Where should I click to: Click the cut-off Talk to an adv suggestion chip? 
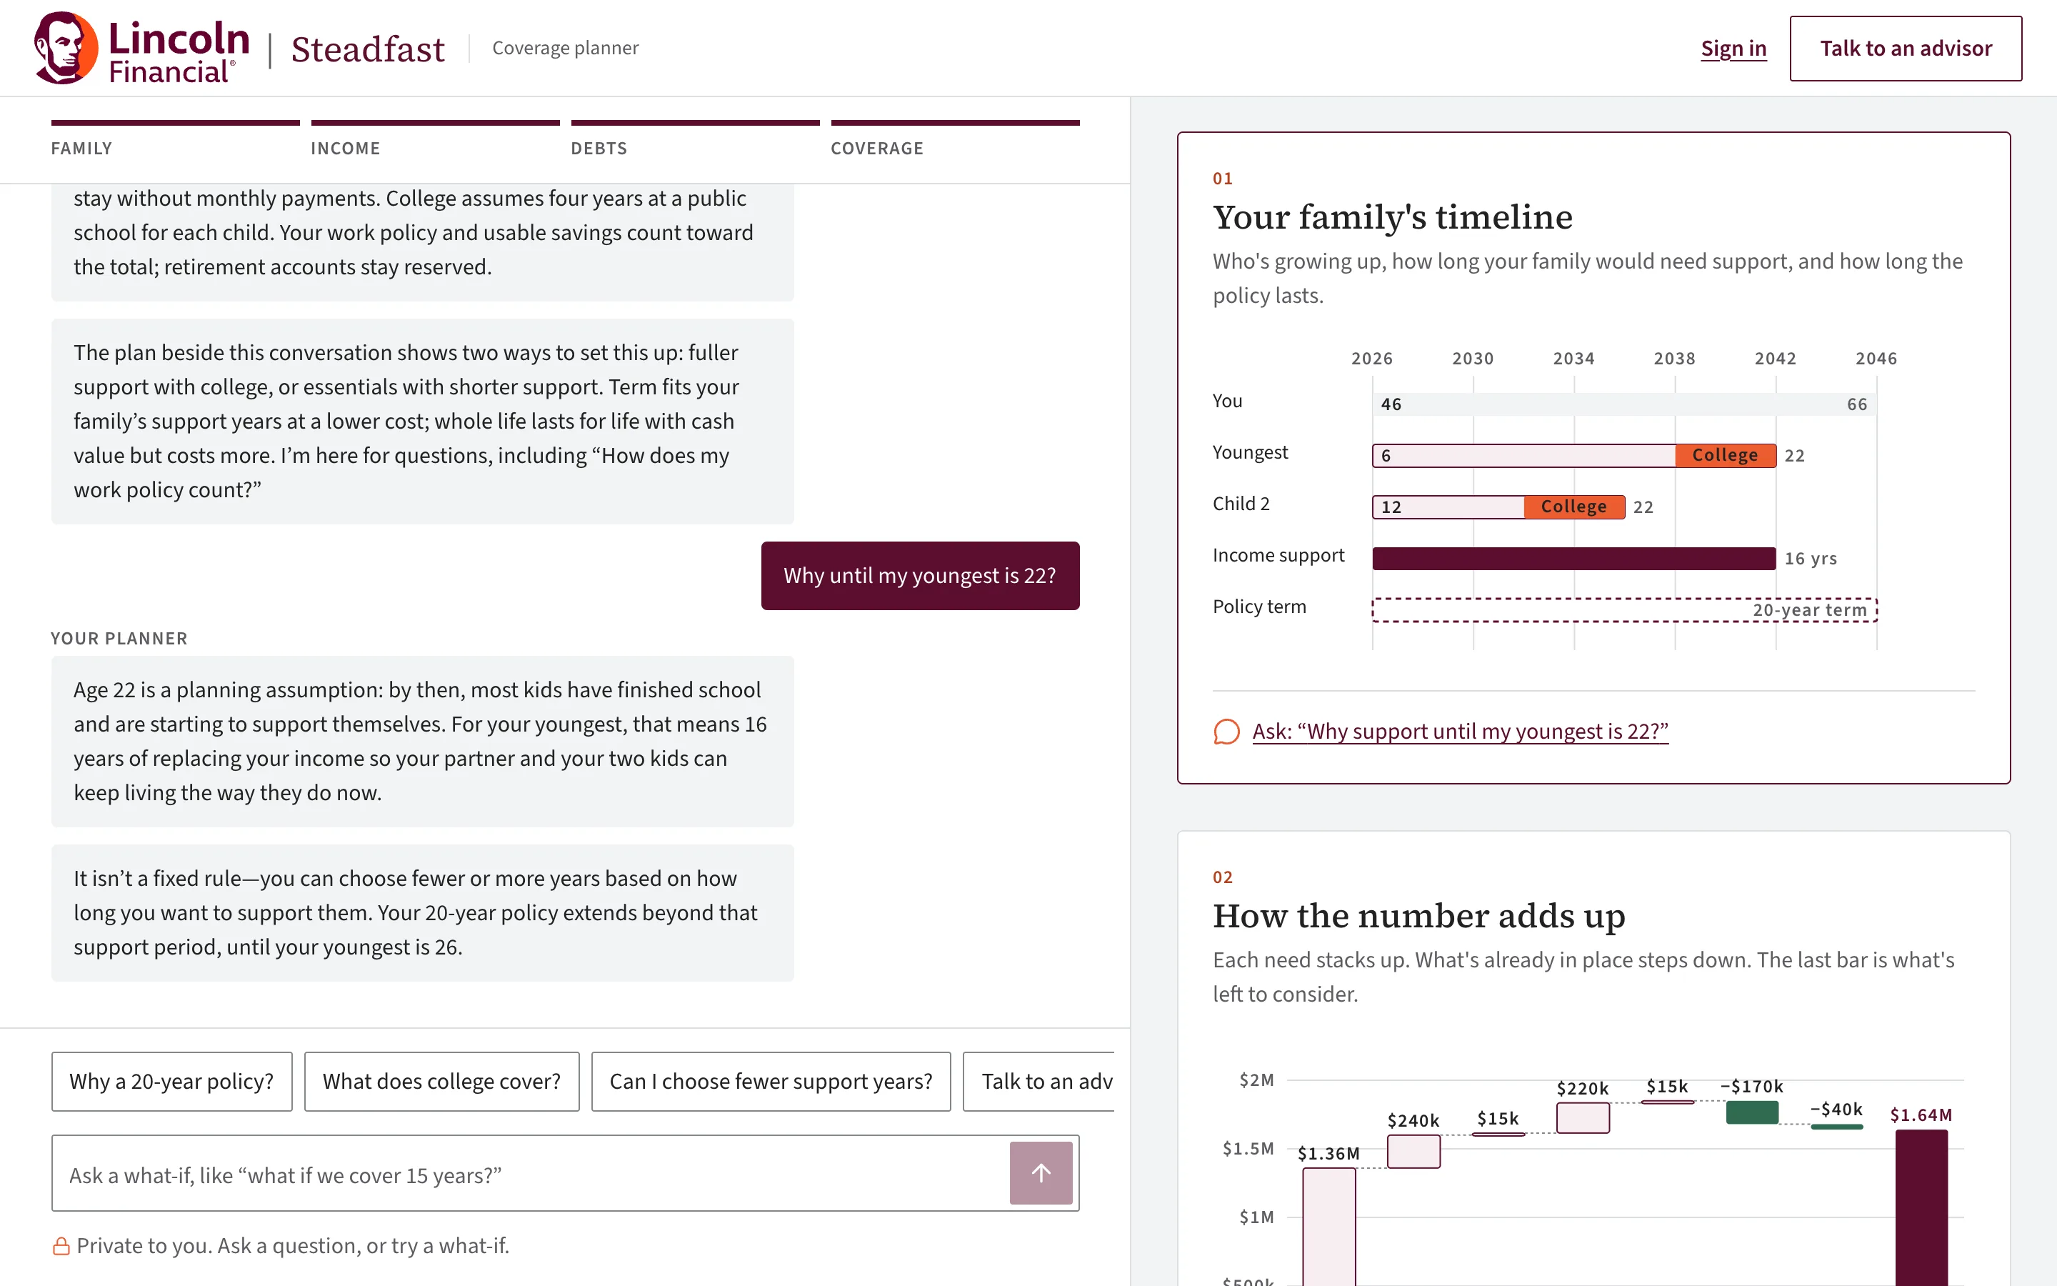pyautogui.click(x=1038, y=1081)
